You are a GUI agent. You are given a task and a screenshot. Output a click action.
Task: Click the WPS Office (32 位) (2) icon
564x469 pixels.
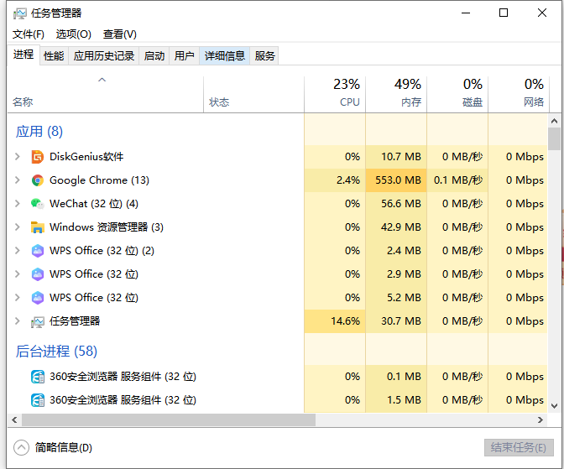click(38, 251)
